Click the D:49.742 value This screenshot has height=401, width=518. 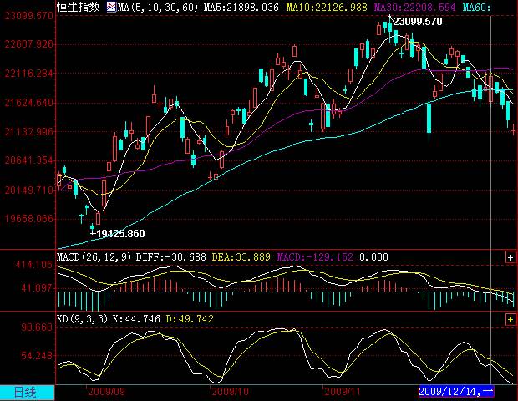coord(190,319)
